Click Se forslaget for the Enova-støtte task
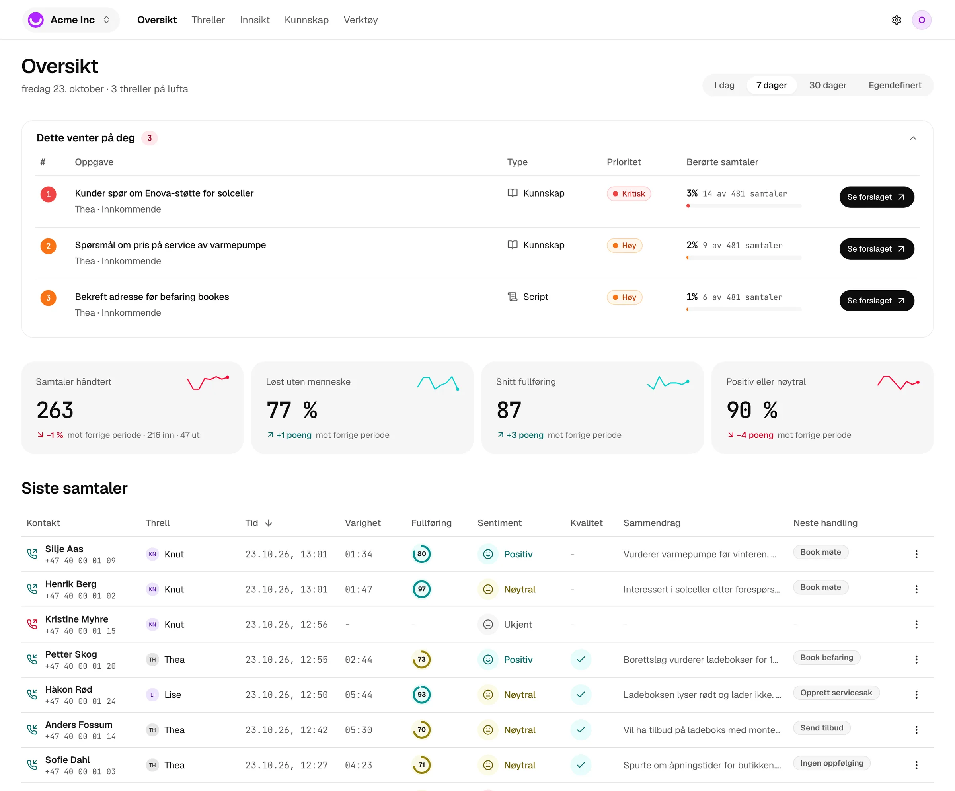The image size is (955, 791). tap(876, 197)
